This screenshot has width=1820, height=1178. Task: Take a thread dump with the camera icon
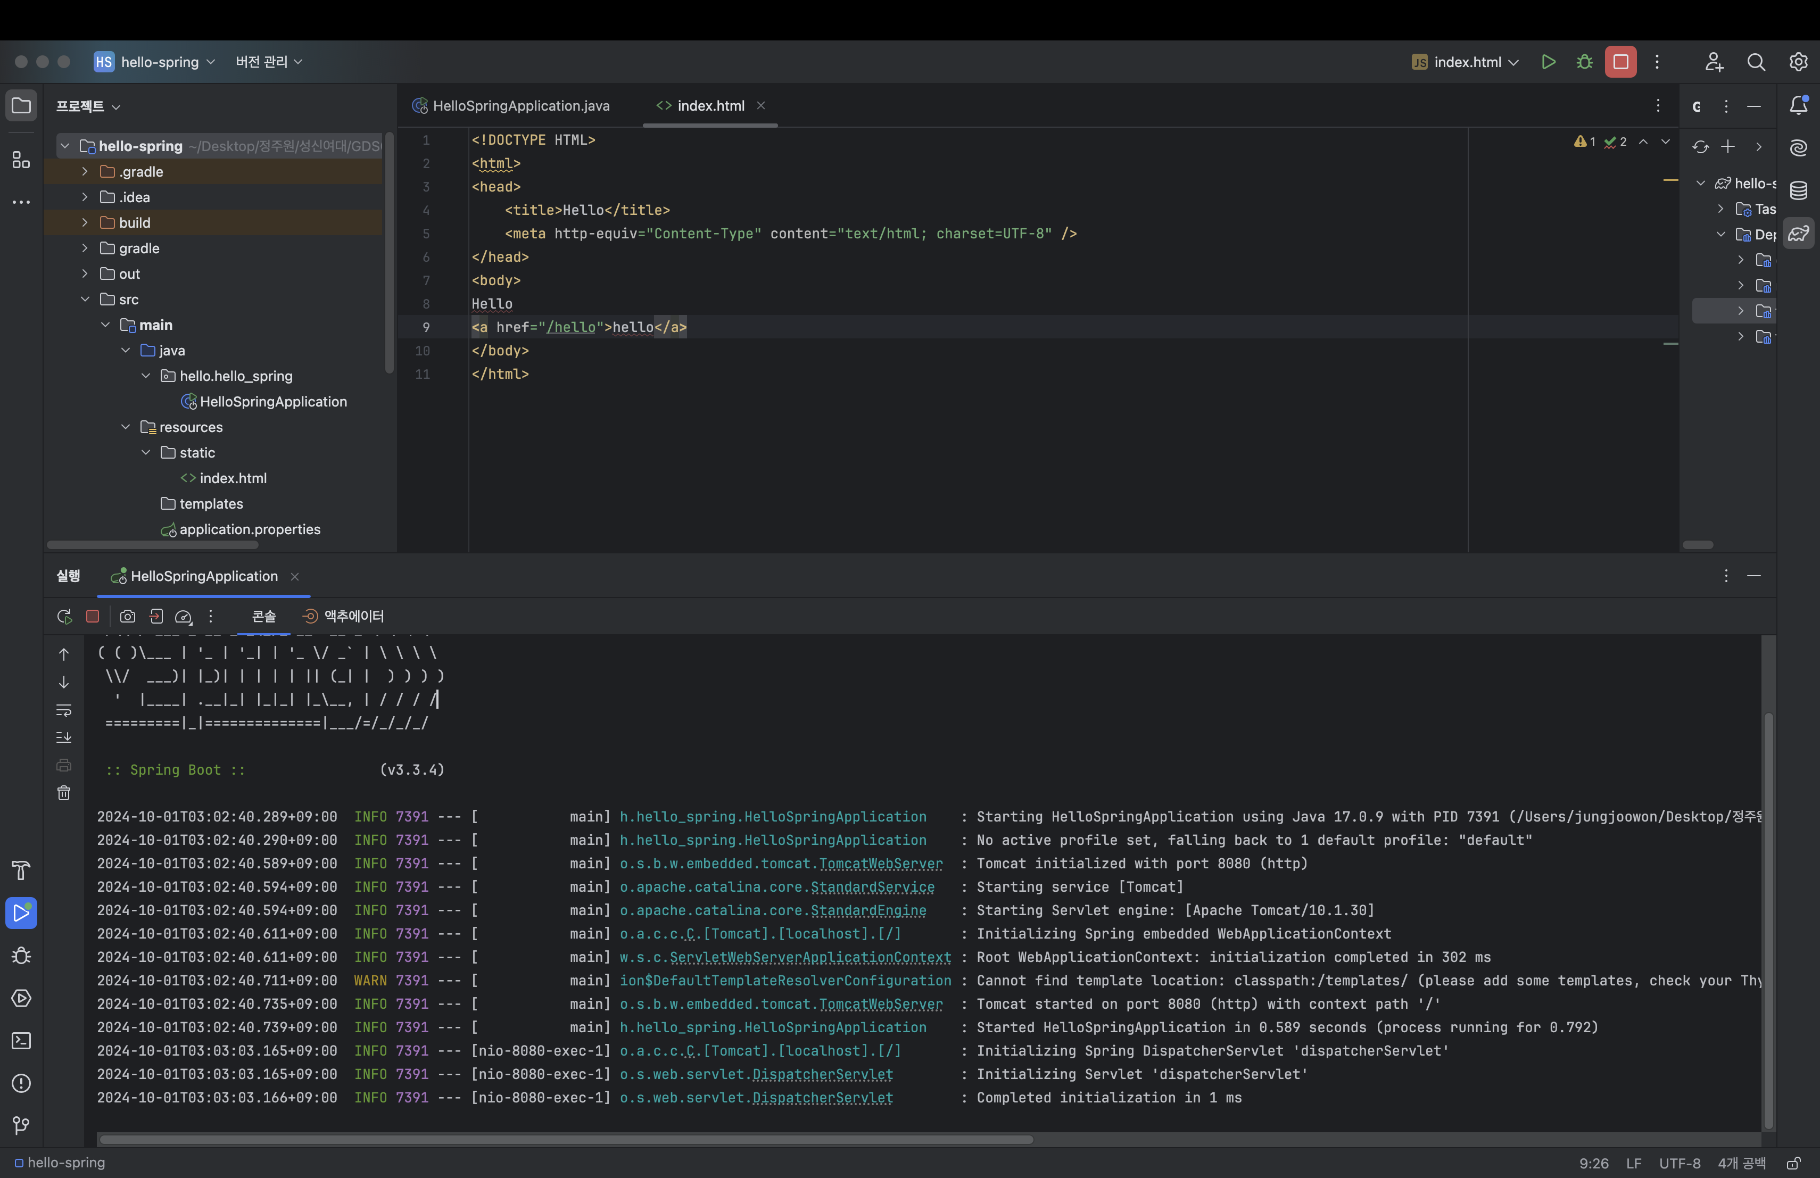click(x=128, y=616)
